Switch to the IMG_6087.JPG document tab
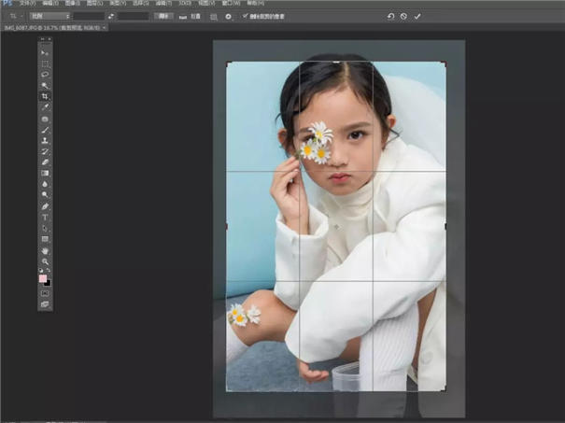 (51, 28)
